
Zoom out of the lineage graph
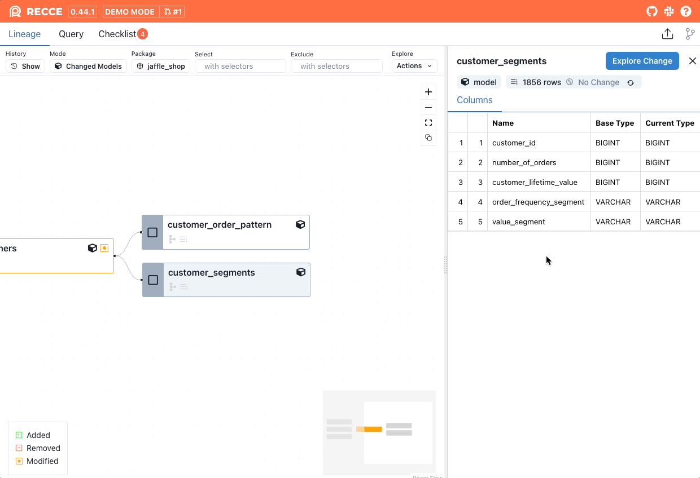pos(428,107)
